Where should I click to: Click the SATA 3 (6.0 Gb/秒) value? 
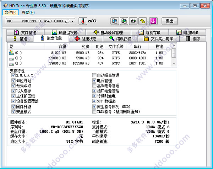click(150, 122)
